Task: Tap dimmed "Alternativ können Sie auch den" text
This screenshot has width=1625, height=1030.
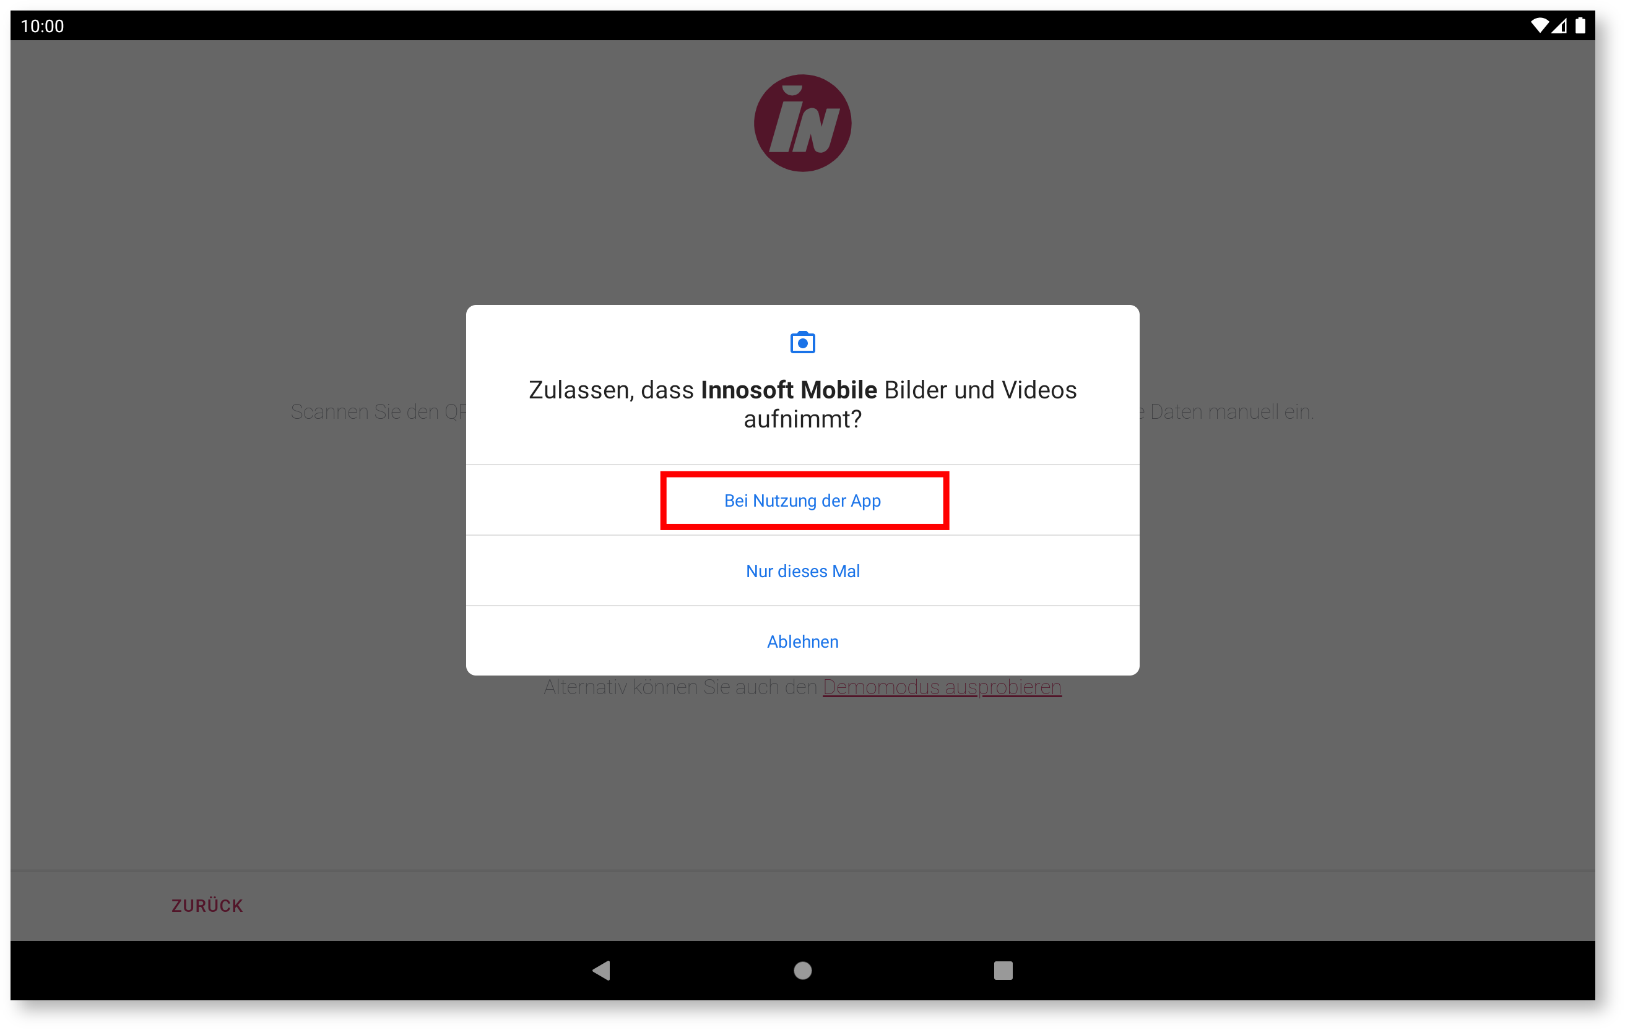Action: 680,687
